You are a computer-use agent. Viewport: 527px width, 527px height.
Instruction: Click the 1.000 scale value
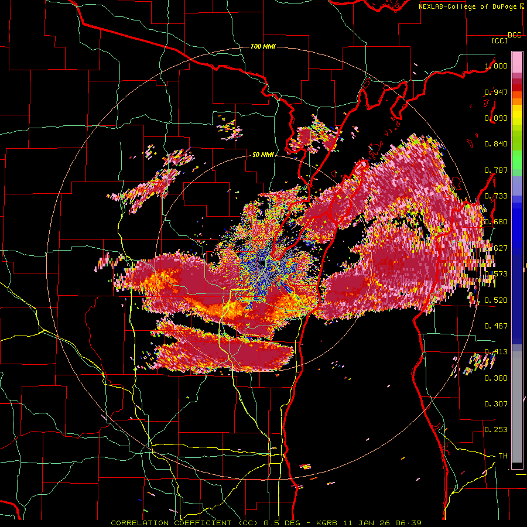pos(496,66)
